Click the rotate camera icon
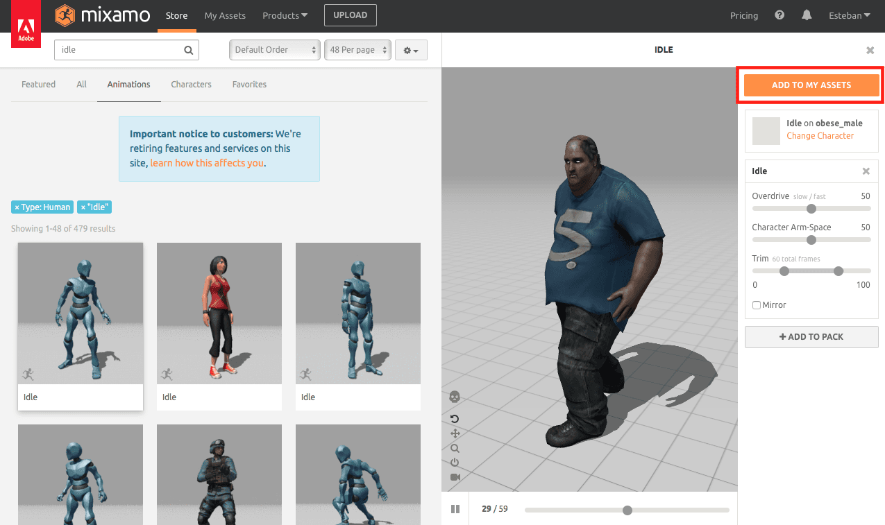The width and height of the screenshot is (885, 525). tap(454, 418)
